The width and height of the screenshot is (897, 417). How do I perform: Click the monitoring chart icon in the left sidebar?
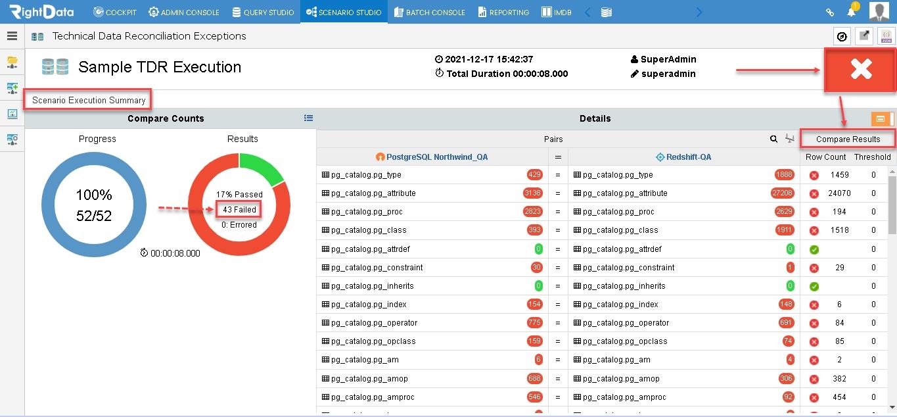coord(12,114)
